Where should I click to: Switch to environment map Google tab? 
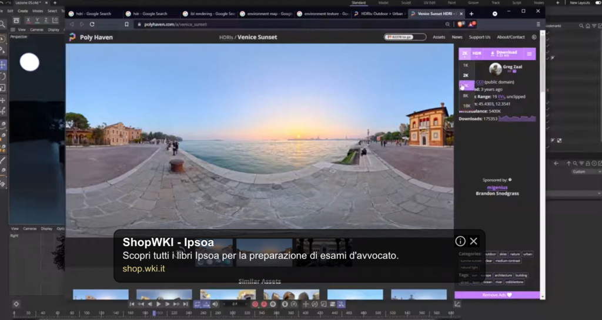tap(266, 14)
